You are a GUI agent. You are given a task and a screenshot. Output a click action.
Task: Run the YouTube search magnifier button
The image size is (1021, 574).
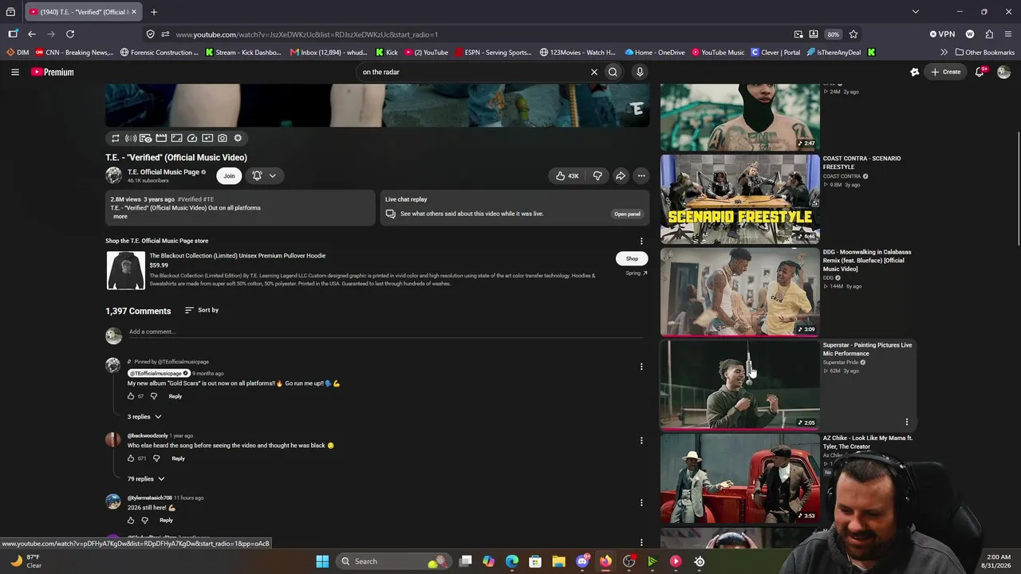(x=613, y=72)
